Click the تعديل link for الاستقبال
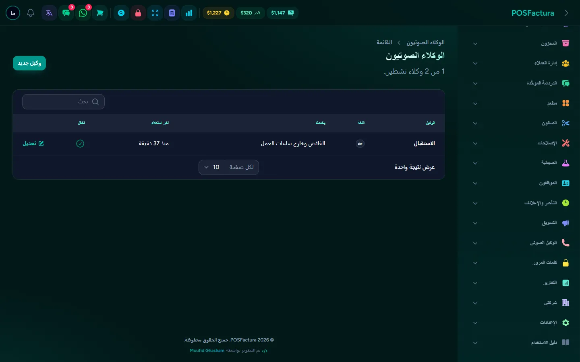580x362 pixels. [33, 144]
